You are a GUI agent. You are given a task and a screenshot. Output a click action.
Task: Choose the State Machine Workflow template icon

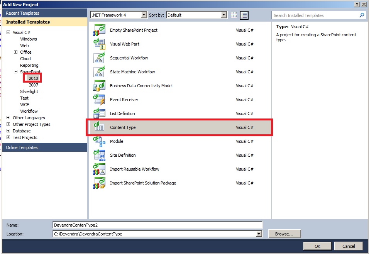point(99,71)
